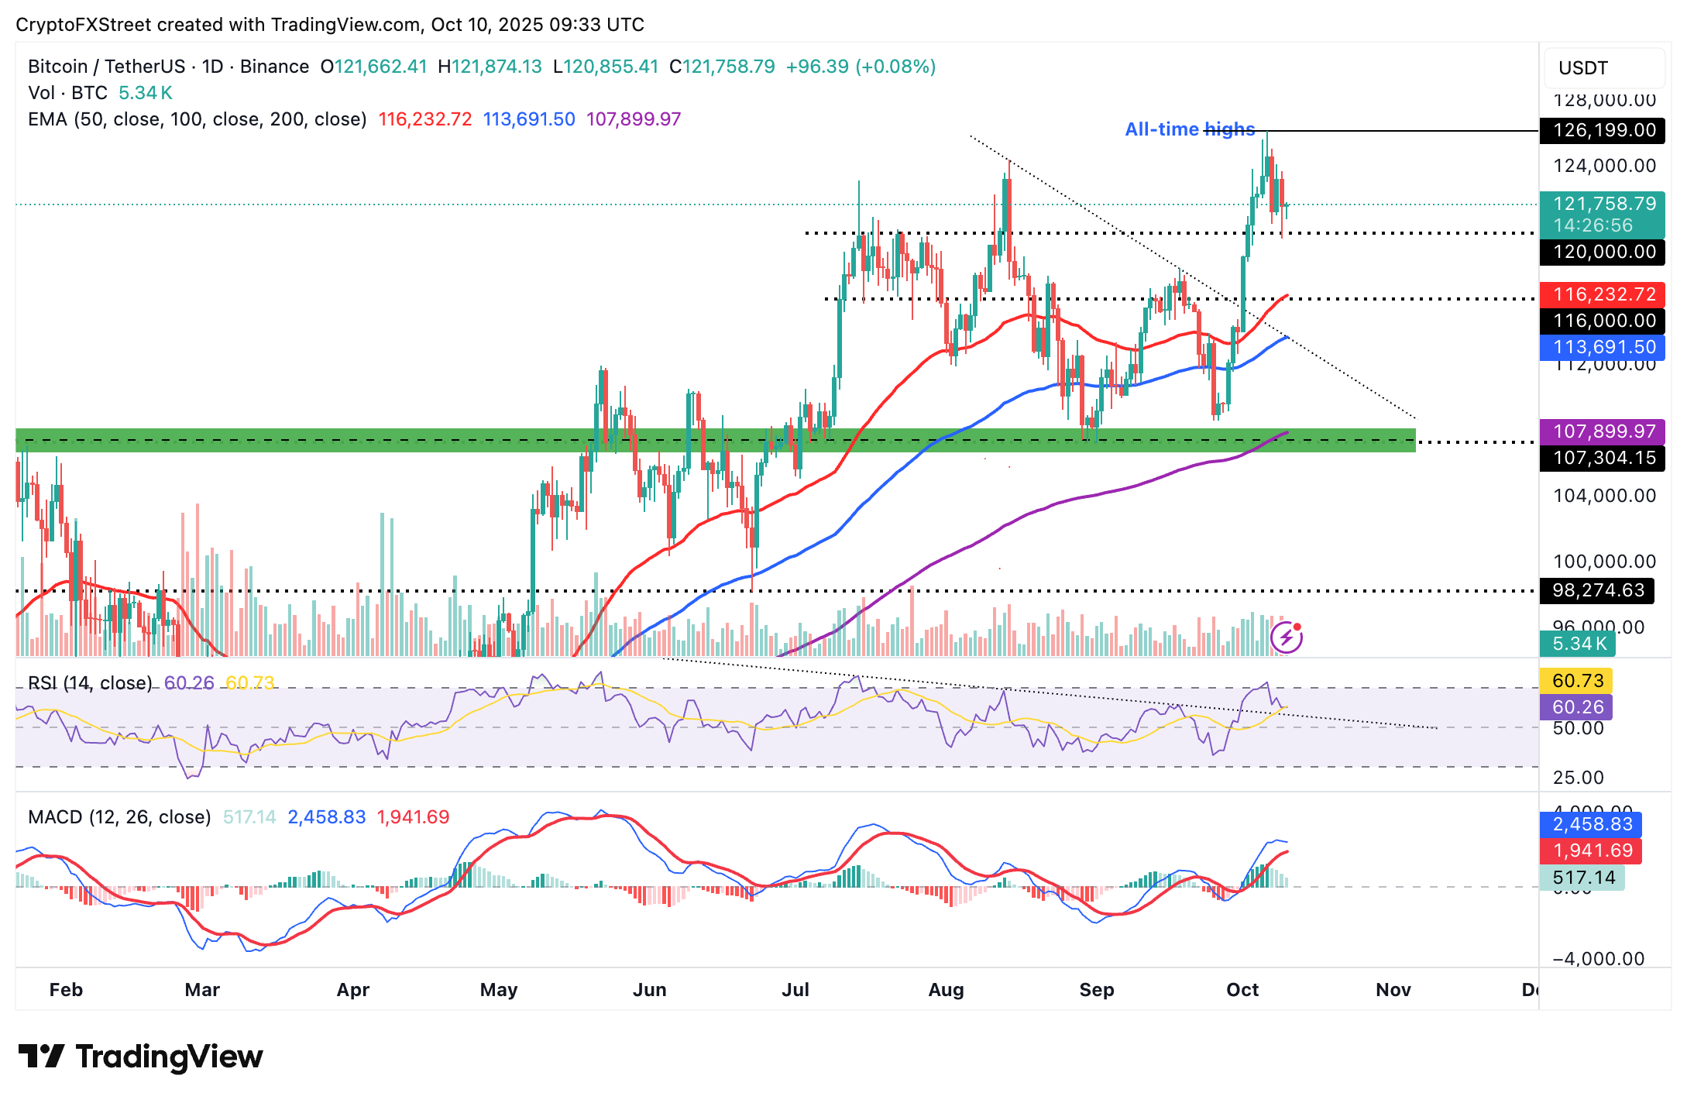This screenshot has width=1687, height=1103.
Task: Click the blue 113,691.50 EMA price tag
Action: click(1600, 347)
